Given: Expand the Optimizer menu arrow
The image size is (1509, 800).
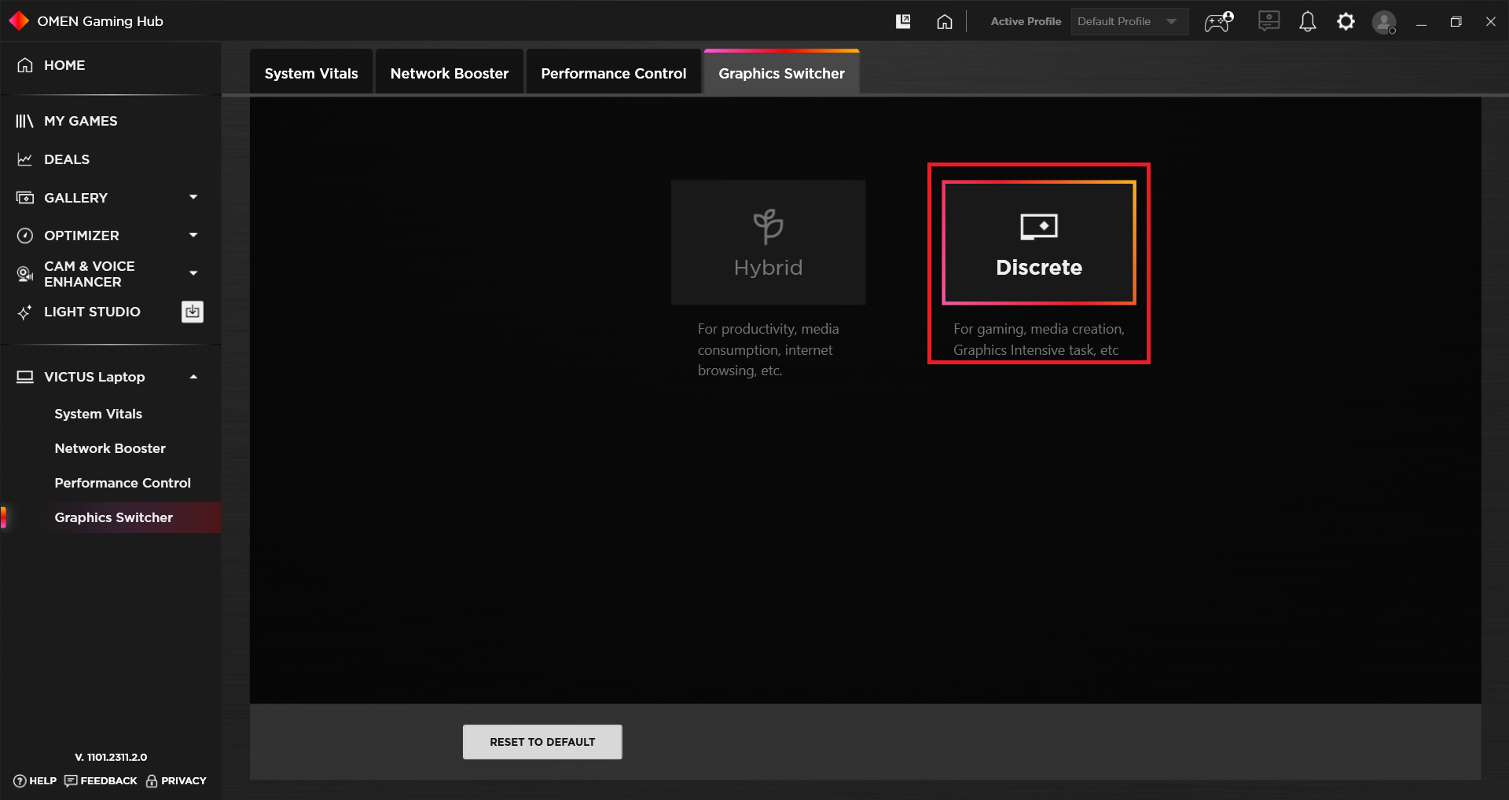Looking at the screenshot, I should pos(193,235).
